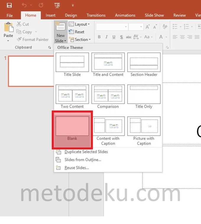The height and width of the screenshot is (224, 201).
Task: Center align text
Action: [182, 37]
